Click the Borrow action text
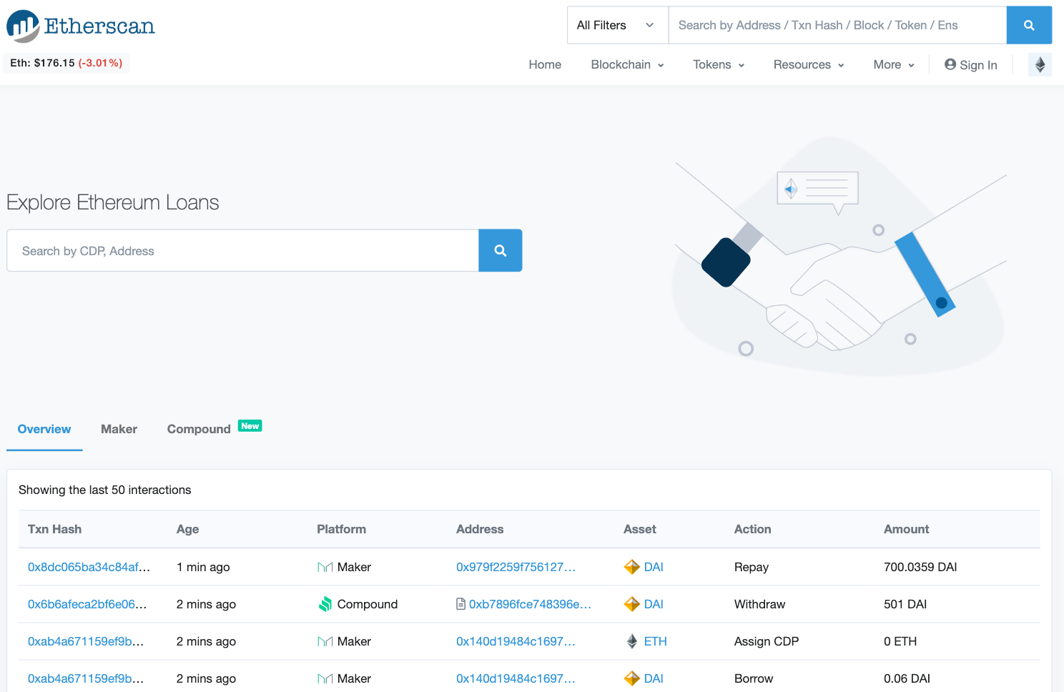 point(754,678)
